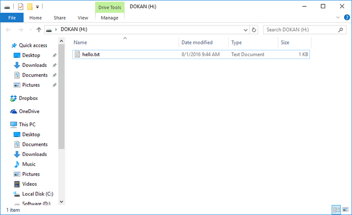The image size is (352, 215).
Task: Switch to the Share ribbon tab
Action: click(x=60, y=18)
